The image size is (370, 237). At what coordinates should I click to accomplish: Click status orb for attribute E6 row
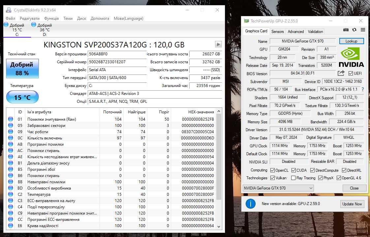(11, 226)
